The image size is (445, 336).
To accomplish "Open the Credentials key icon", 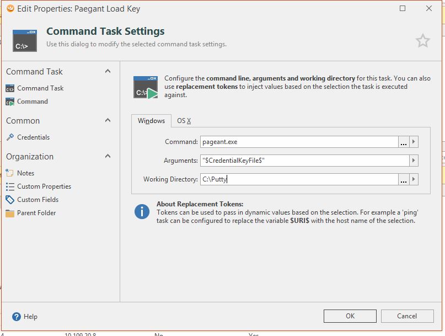I will click(10, 137).
